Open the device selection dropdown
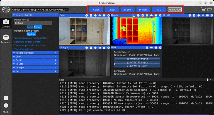Image resolution: width=214 pixels, height=115 pixels. [40, 10]
